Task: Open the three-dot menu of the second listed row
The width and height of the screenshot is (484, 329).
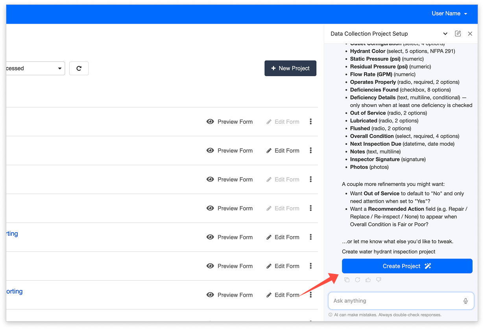Action: coord(310,150)
